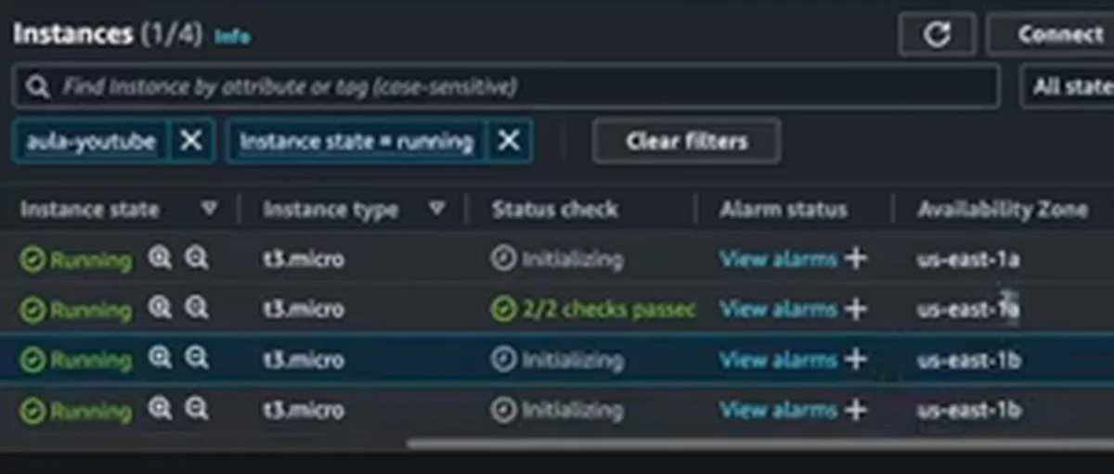Click the Status check column header
The width and height of the screenshot is (1114, 474).
(x=554, y=210)
